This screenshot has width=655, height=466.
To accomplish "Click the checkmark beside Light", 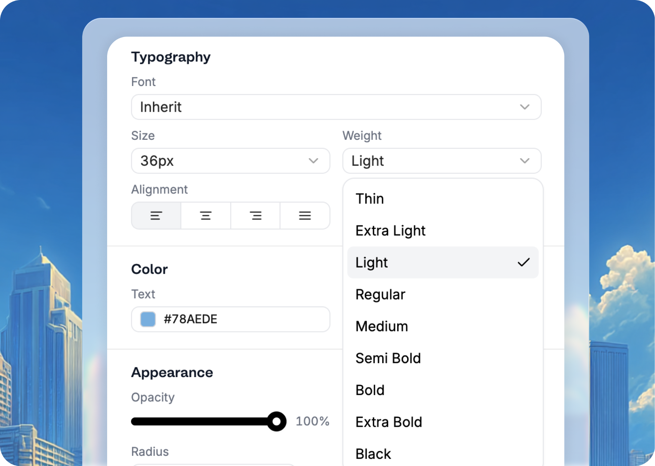I will click(x=524, y=262).
